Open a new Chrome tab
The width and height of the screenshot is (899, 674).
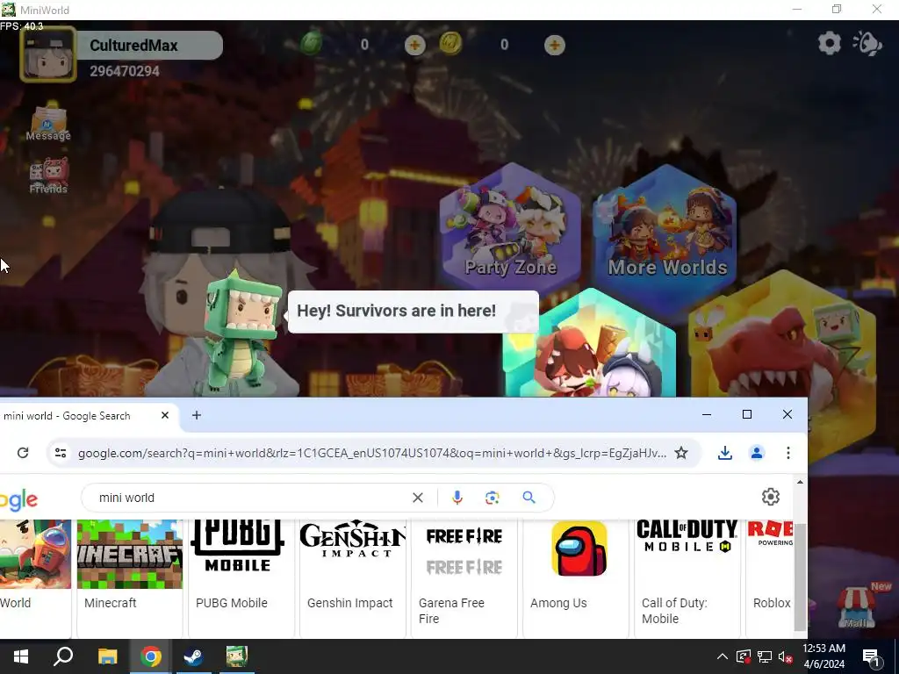point(196,415)
